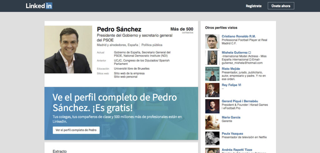Viewport: 320px width, 153px height.
Task: Click Risto Mejide's thumbnail picture
Action: click(x=212, y=74)
